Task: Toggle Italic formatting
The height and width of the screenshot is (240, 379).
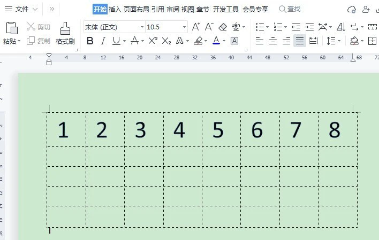Action: point(103,41)
